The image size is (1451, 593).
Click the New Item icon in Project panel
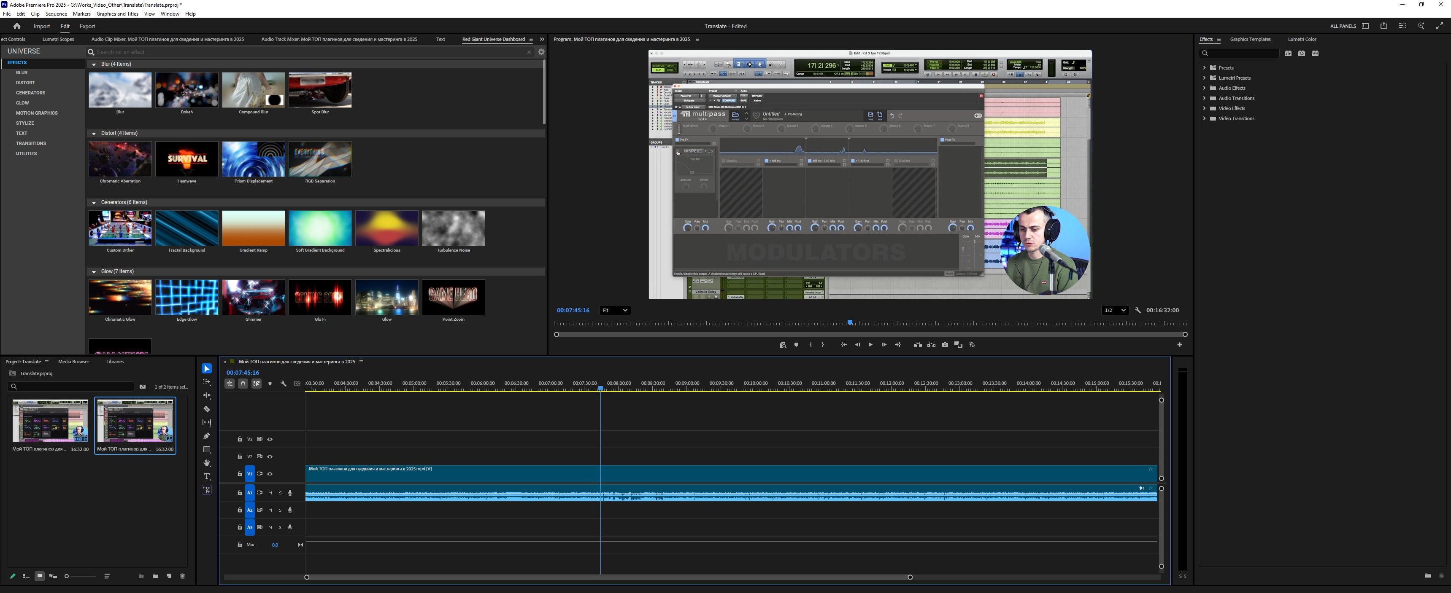click(x=169, y=576)
